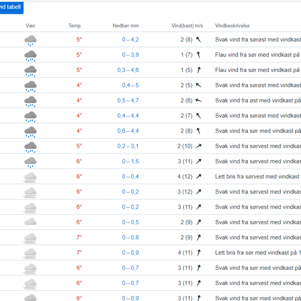Click the fog icon in 0–0,8 row

point(31,238)
